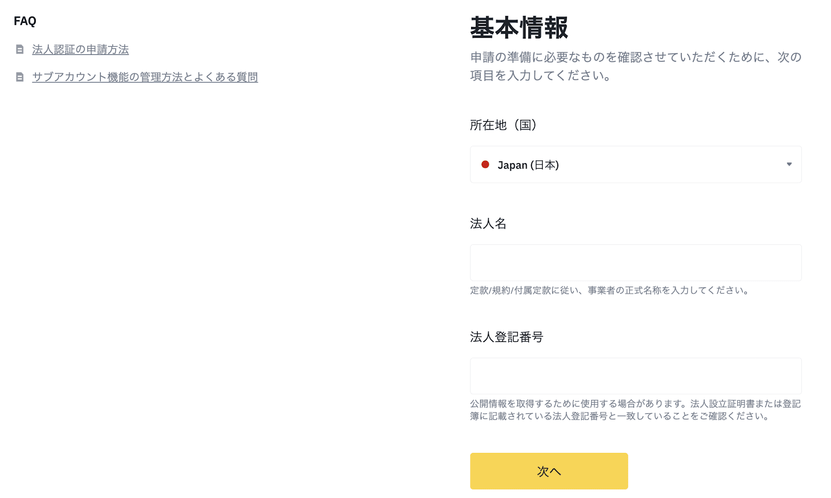
Task: Click the hint line starting 簿に記載されている
Action: pos(620,416)
